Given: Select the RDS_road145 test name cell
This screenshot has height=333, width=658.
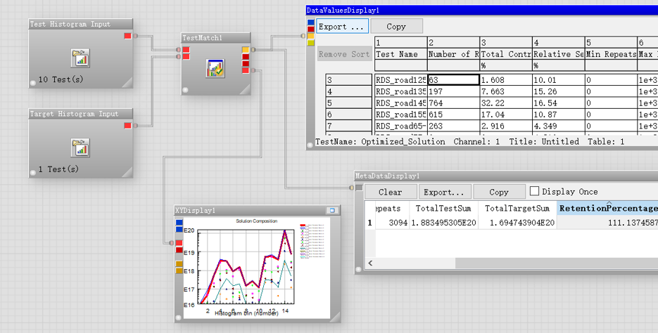Looking at the screenshot, I should click(x=400, y=103).
